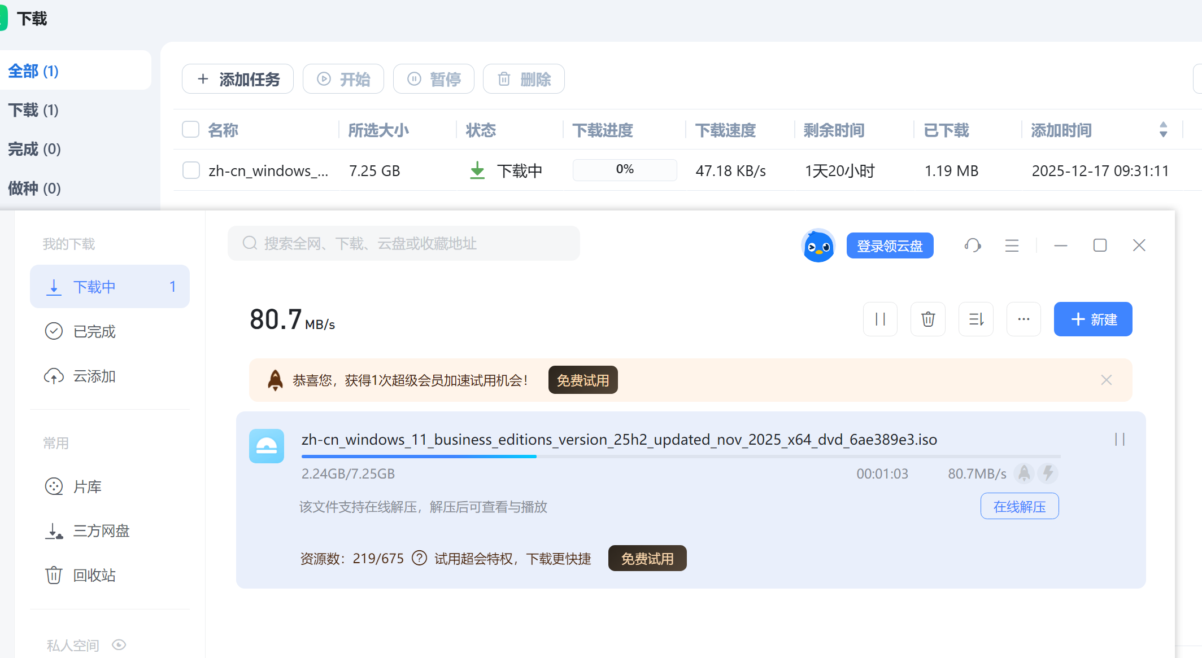The height and width of the screenshot is (658, 1202).
Task: Click the search input field
Action: (x=403, y=243)
